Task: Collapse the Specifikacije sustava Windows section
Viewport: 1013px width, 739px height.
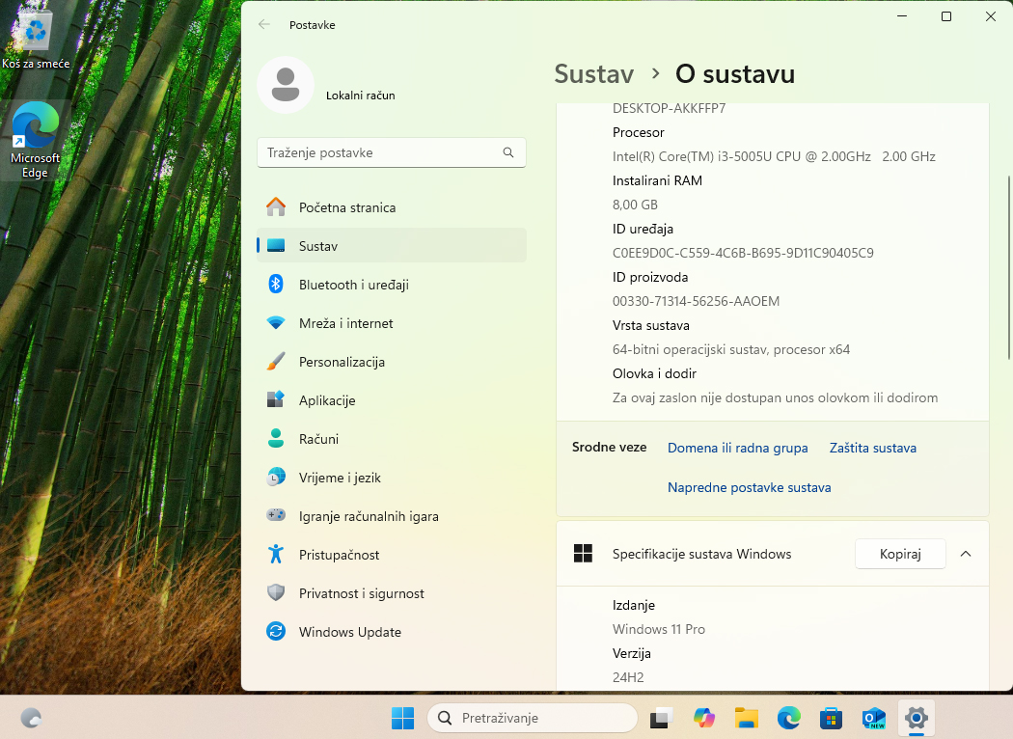Action: [x=966, y=554]
